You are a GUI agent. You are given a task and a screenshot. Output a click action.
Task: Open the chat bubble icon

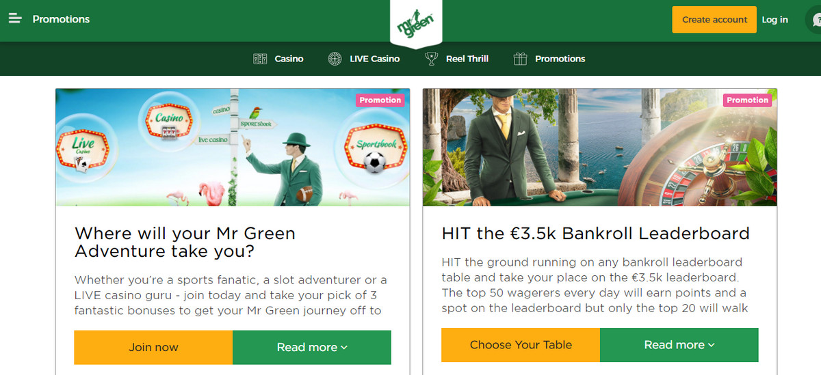tap(815, 20)
